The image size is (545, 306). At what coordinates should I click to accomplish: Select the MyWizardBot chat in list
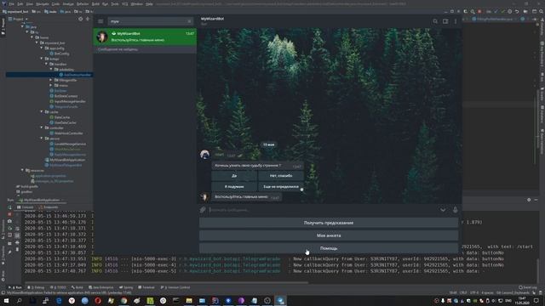(145, 37)
